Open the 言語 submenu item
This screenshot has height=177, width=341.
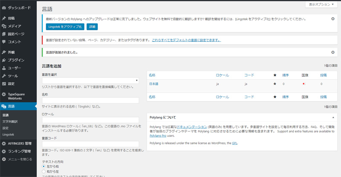point(6,115)
